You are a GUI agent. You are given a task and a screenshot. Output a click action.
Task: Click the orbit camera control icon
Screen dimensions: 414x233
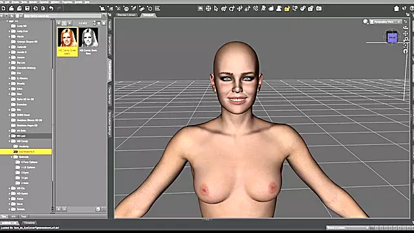pos(406,27)
